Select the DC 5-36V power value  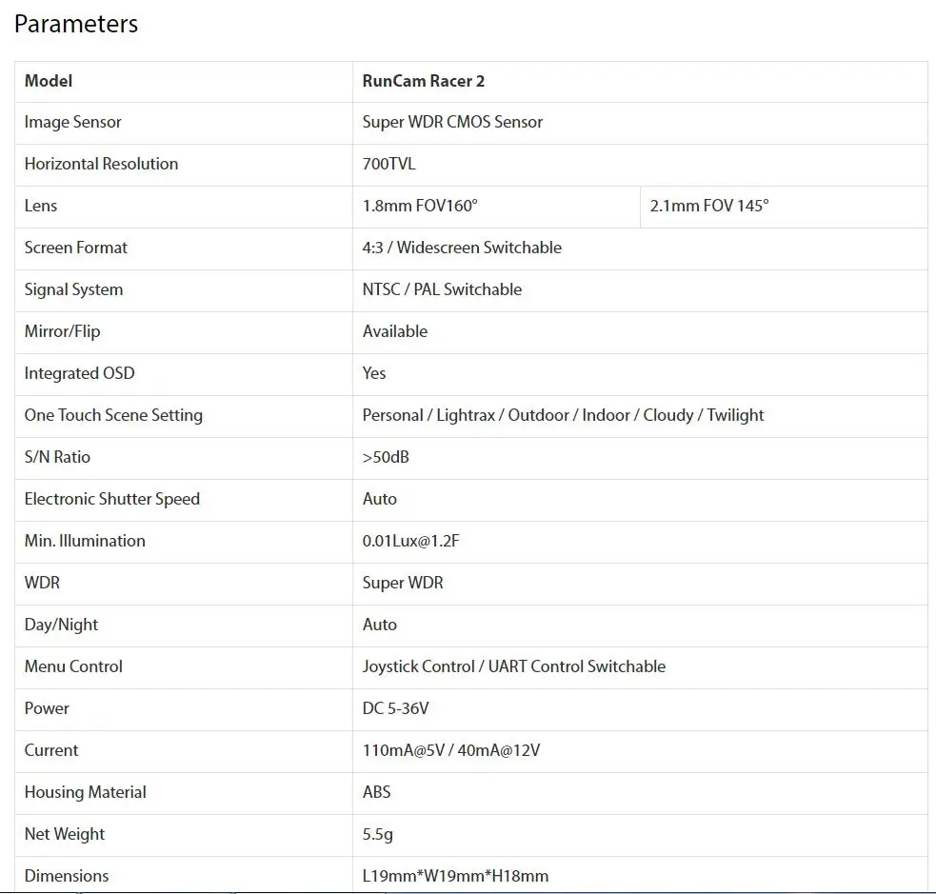point(395,708)
